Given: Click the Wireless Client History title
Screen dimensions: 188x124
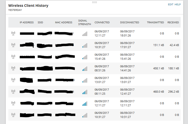Looking at the screenshot, I should pos(28,6).
